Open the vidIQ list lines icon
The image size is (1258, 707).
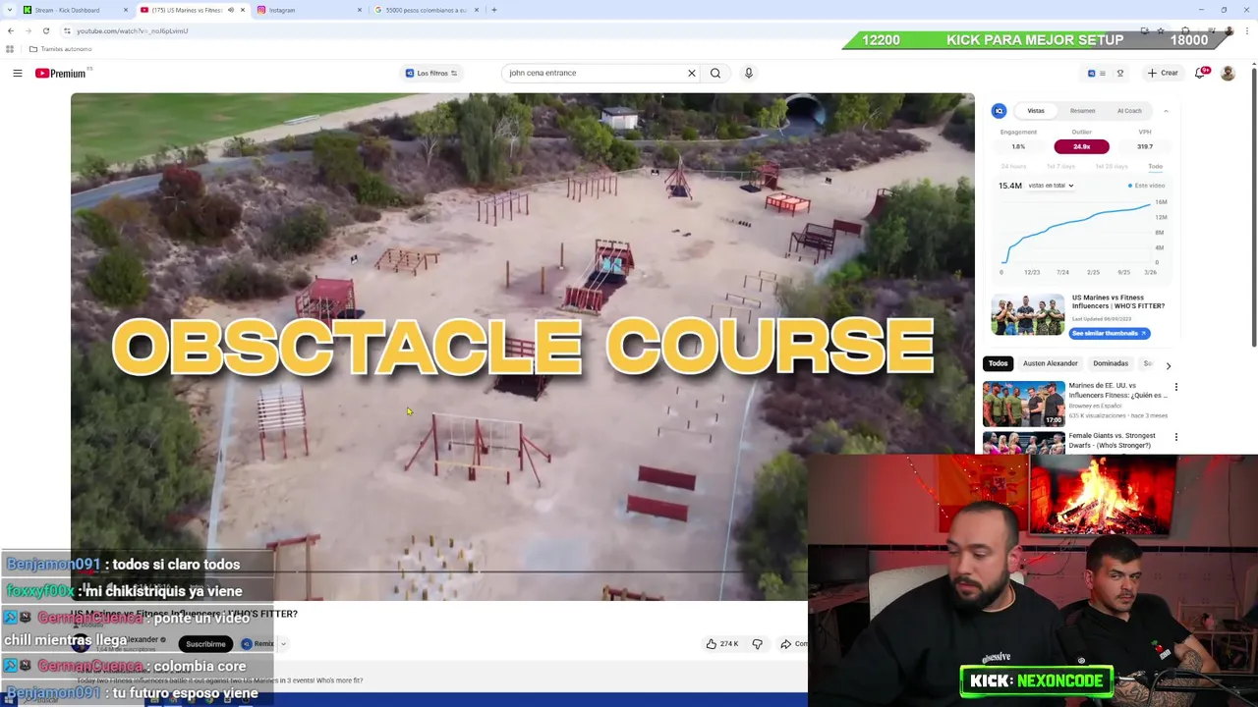click(1103, 73)
